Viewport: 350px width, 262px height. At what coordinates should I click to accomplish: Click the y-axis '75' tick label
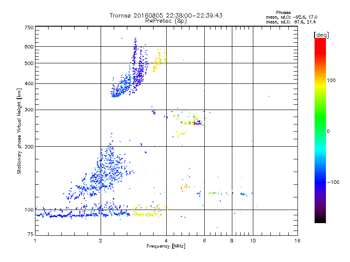point(31,234)
